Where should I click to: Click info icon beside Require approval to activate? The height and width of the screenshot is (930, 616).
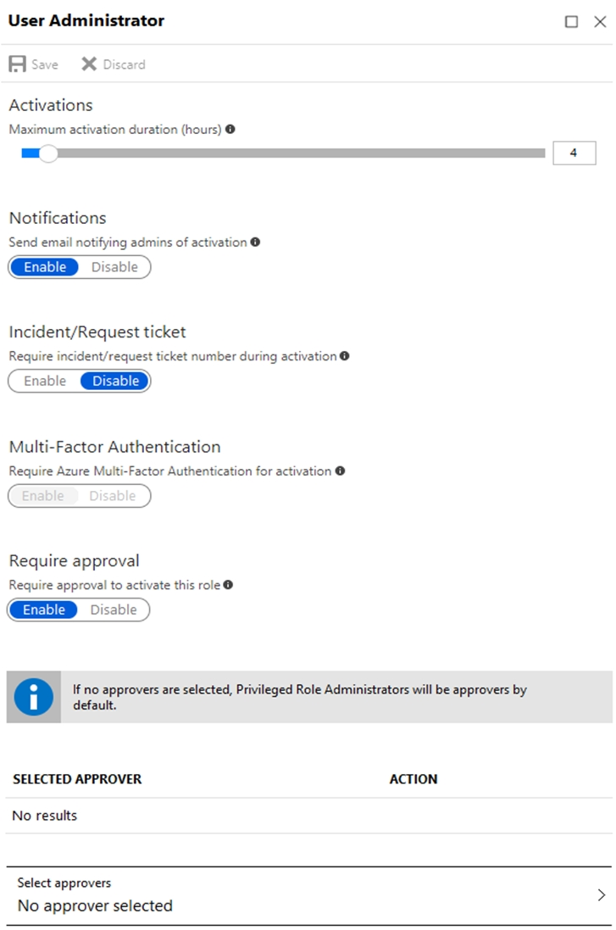228,585
